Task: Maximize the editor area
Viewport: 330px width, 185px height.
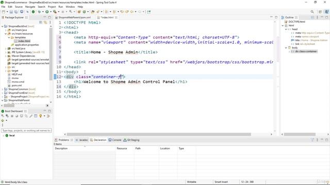Action: pyautogui.click(x=276, y=17)
